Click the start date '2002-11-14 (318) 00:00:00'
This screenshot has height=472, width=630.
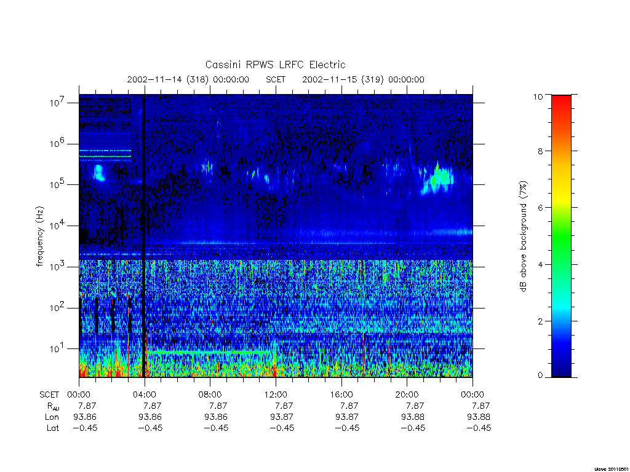point(188,79)
